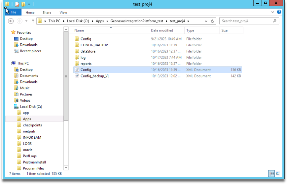Switch to Details view layout button
This screenshot has height=184, width=287.
(271, 173)
